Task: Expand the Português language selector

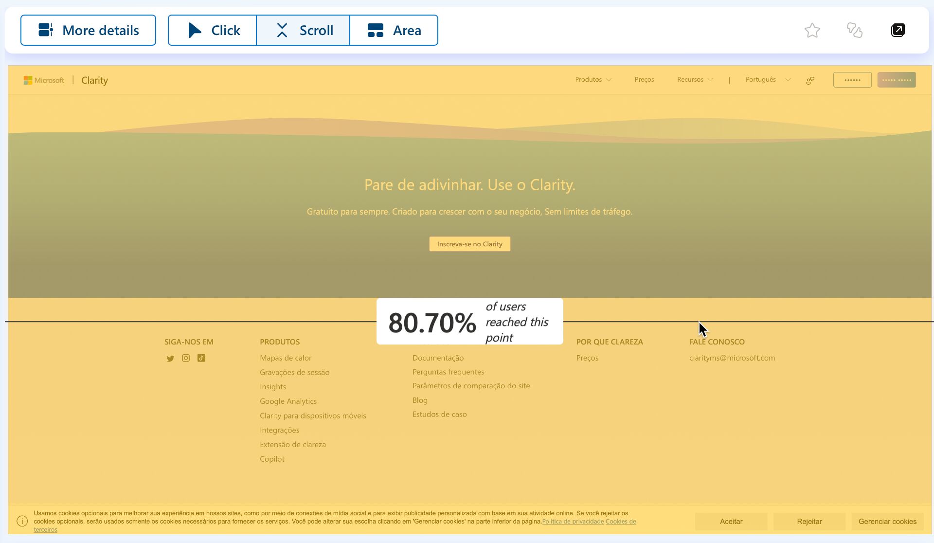Action: 768,79
